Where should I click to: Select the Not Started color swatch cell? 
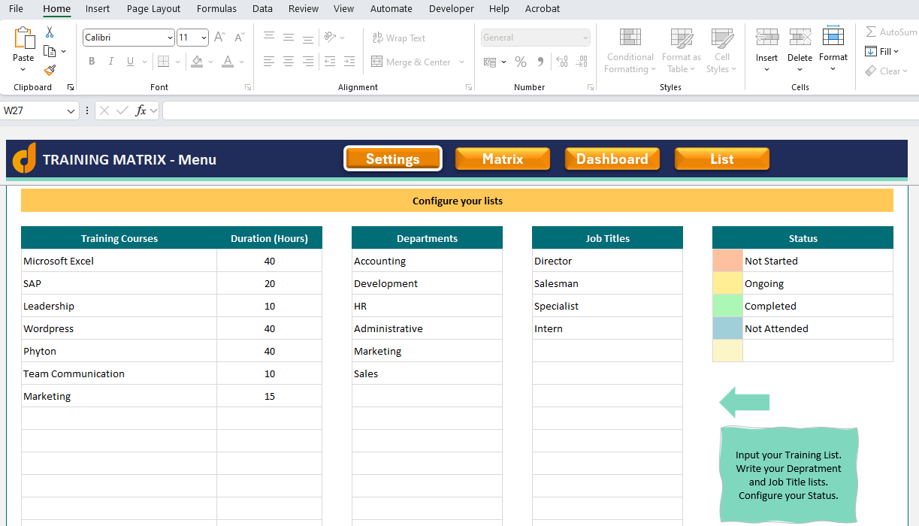727,261
